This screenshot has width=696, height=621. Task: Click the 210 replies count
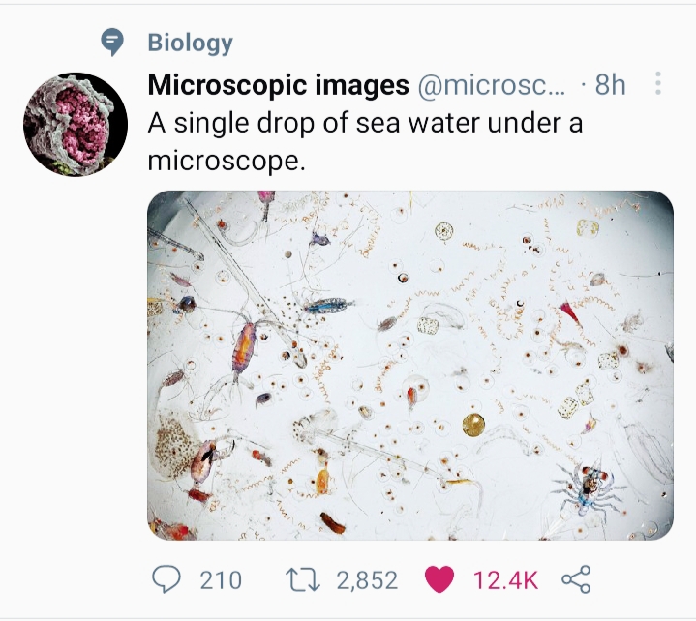221,579
